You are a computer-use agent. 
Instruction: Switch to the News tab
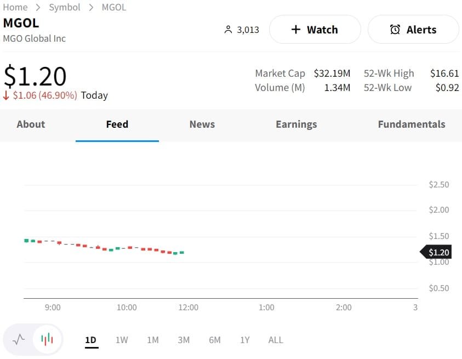tap(202, 124)
